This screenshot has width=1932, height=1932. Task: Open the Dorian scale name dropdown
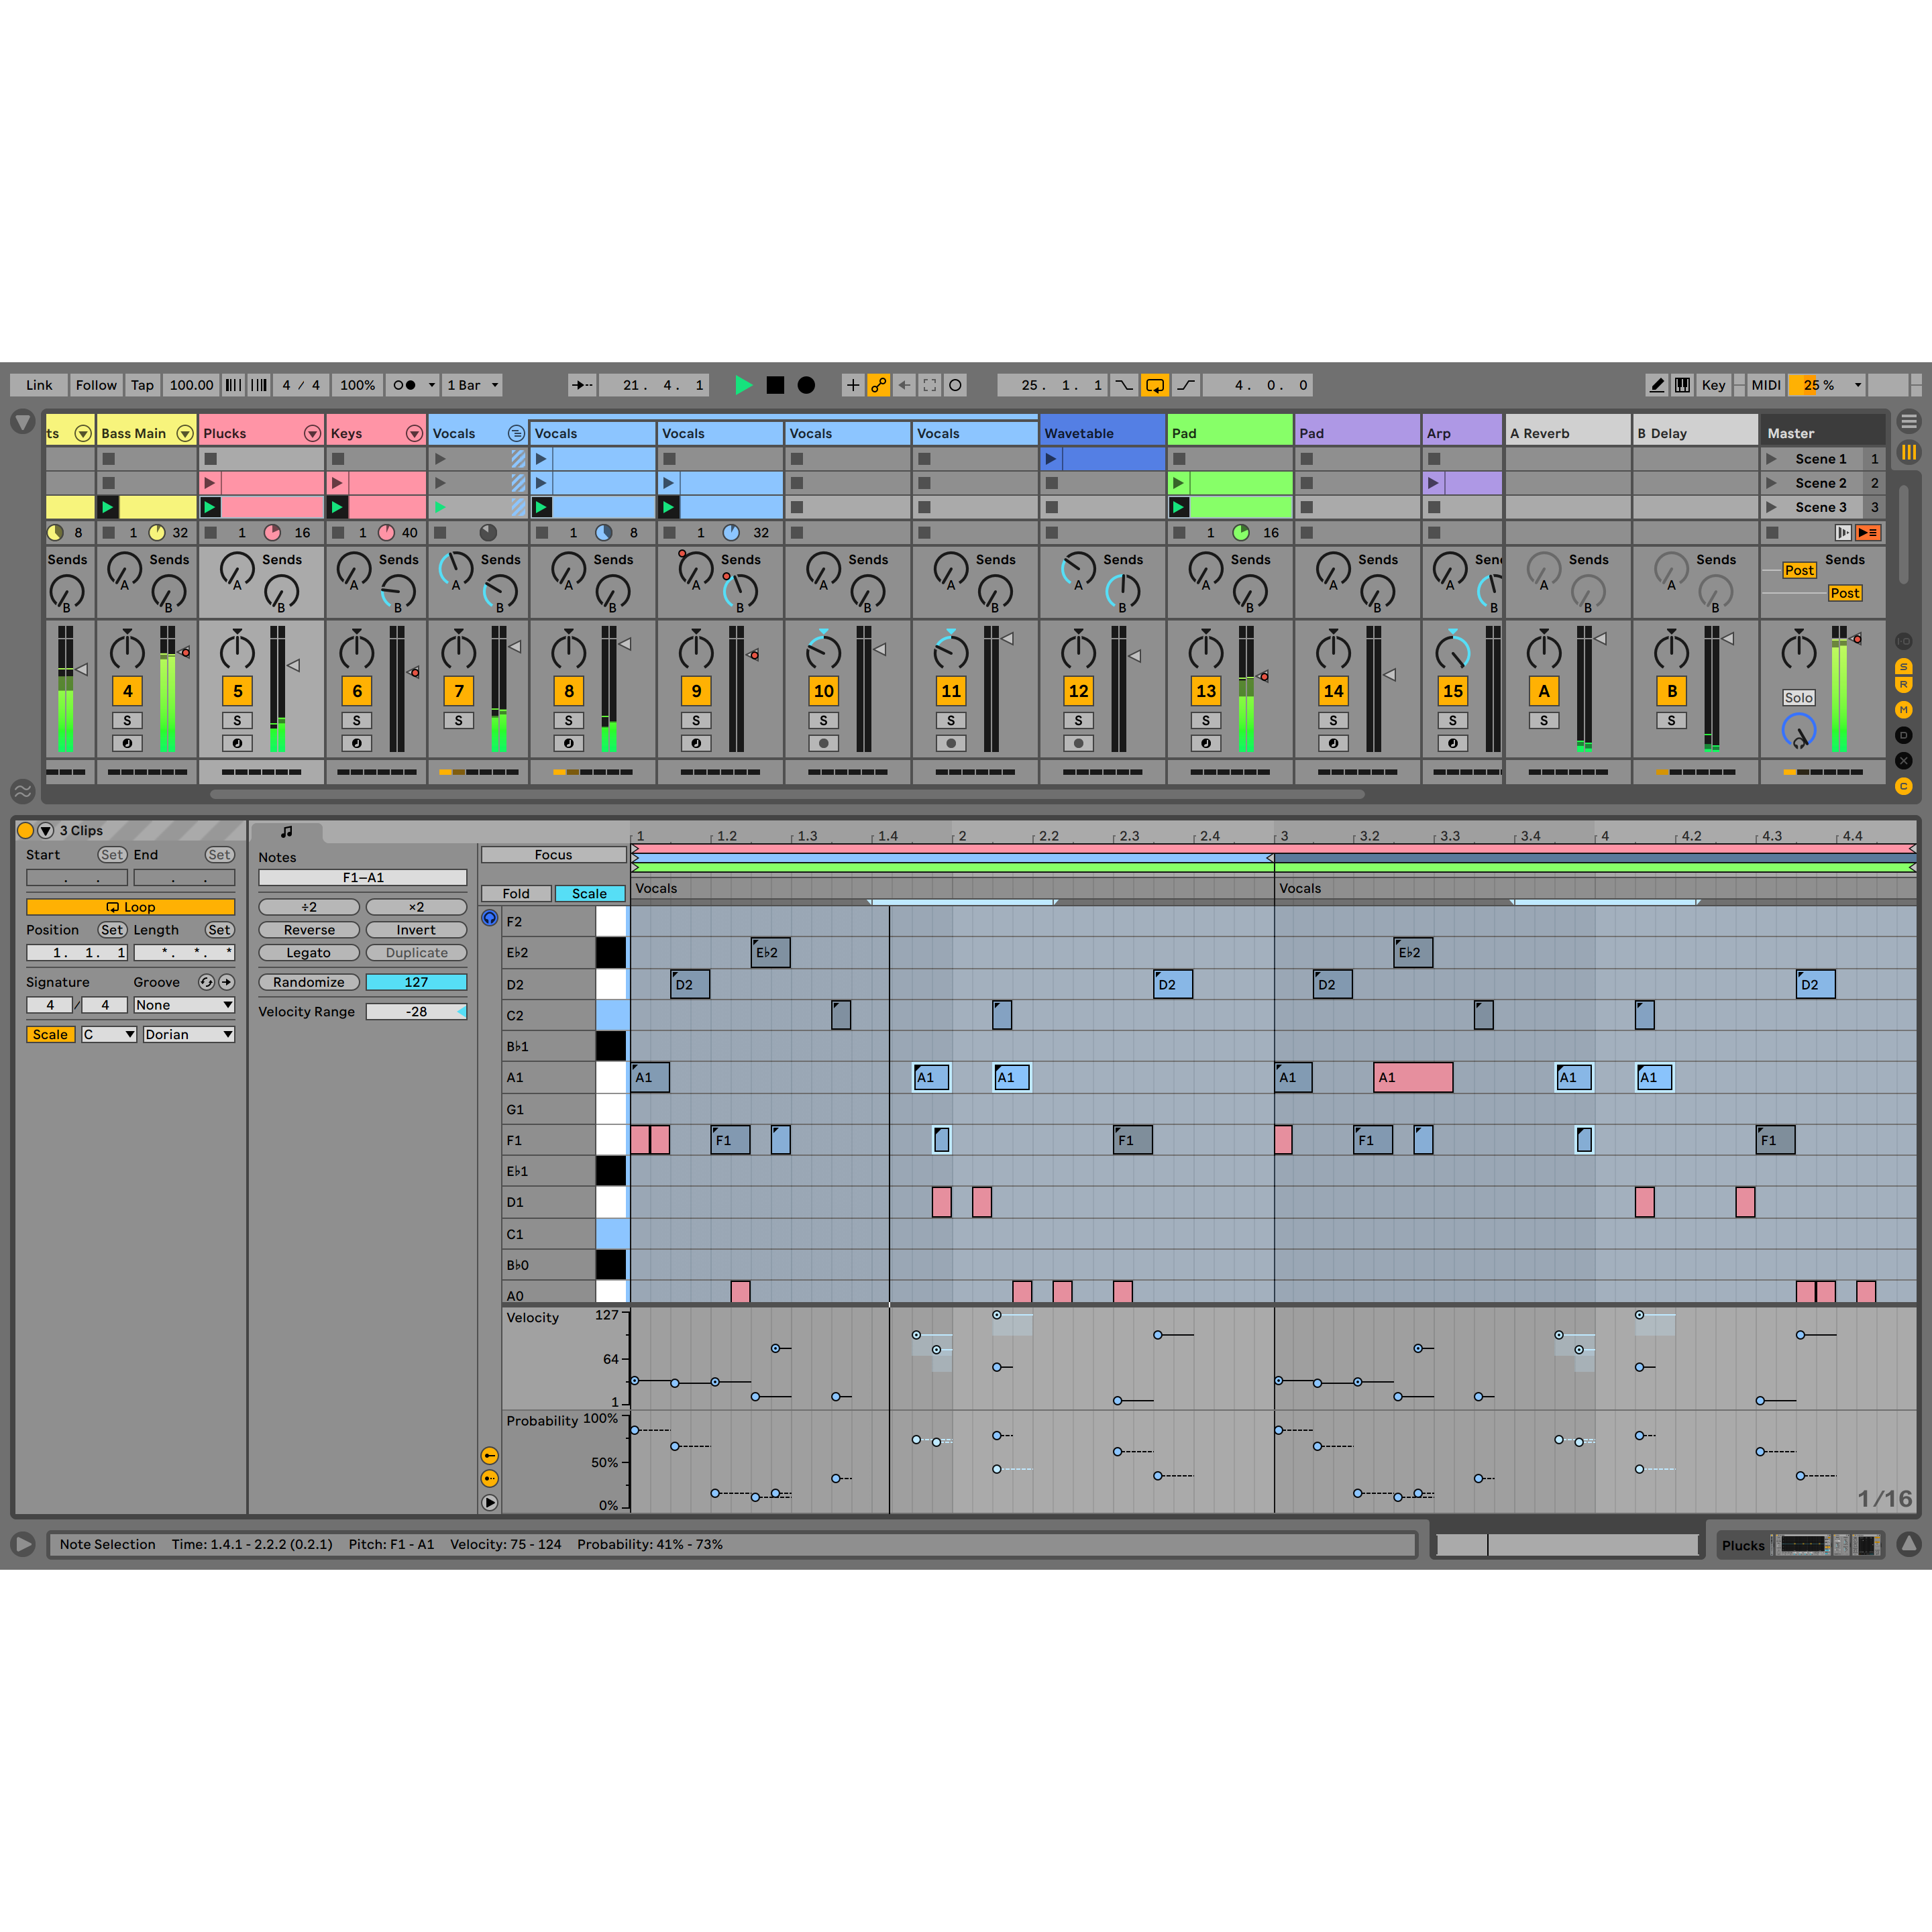(188, 1034)
